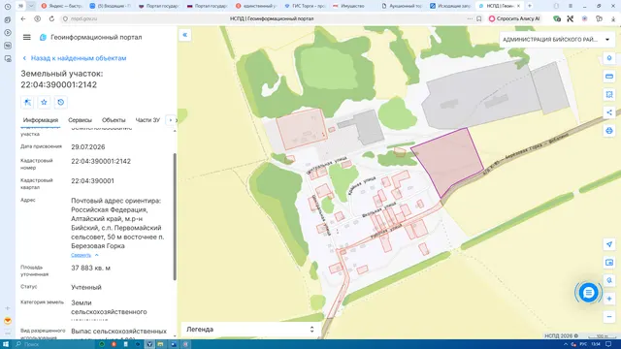Click the cadastral number 22:04:390001:2142 value

[x=101, y=162]
